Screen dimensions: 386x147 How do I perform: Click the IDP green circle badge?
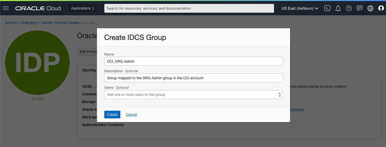(x=37, y=63)
